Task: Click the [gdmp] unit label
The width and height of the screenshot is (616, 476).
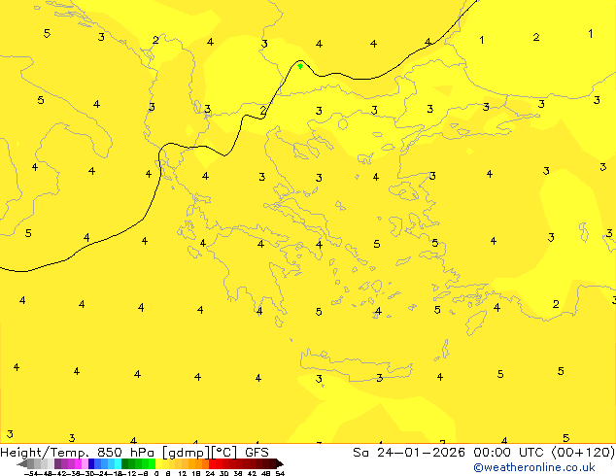Action: pyautogui.click(x=187, y=453)
